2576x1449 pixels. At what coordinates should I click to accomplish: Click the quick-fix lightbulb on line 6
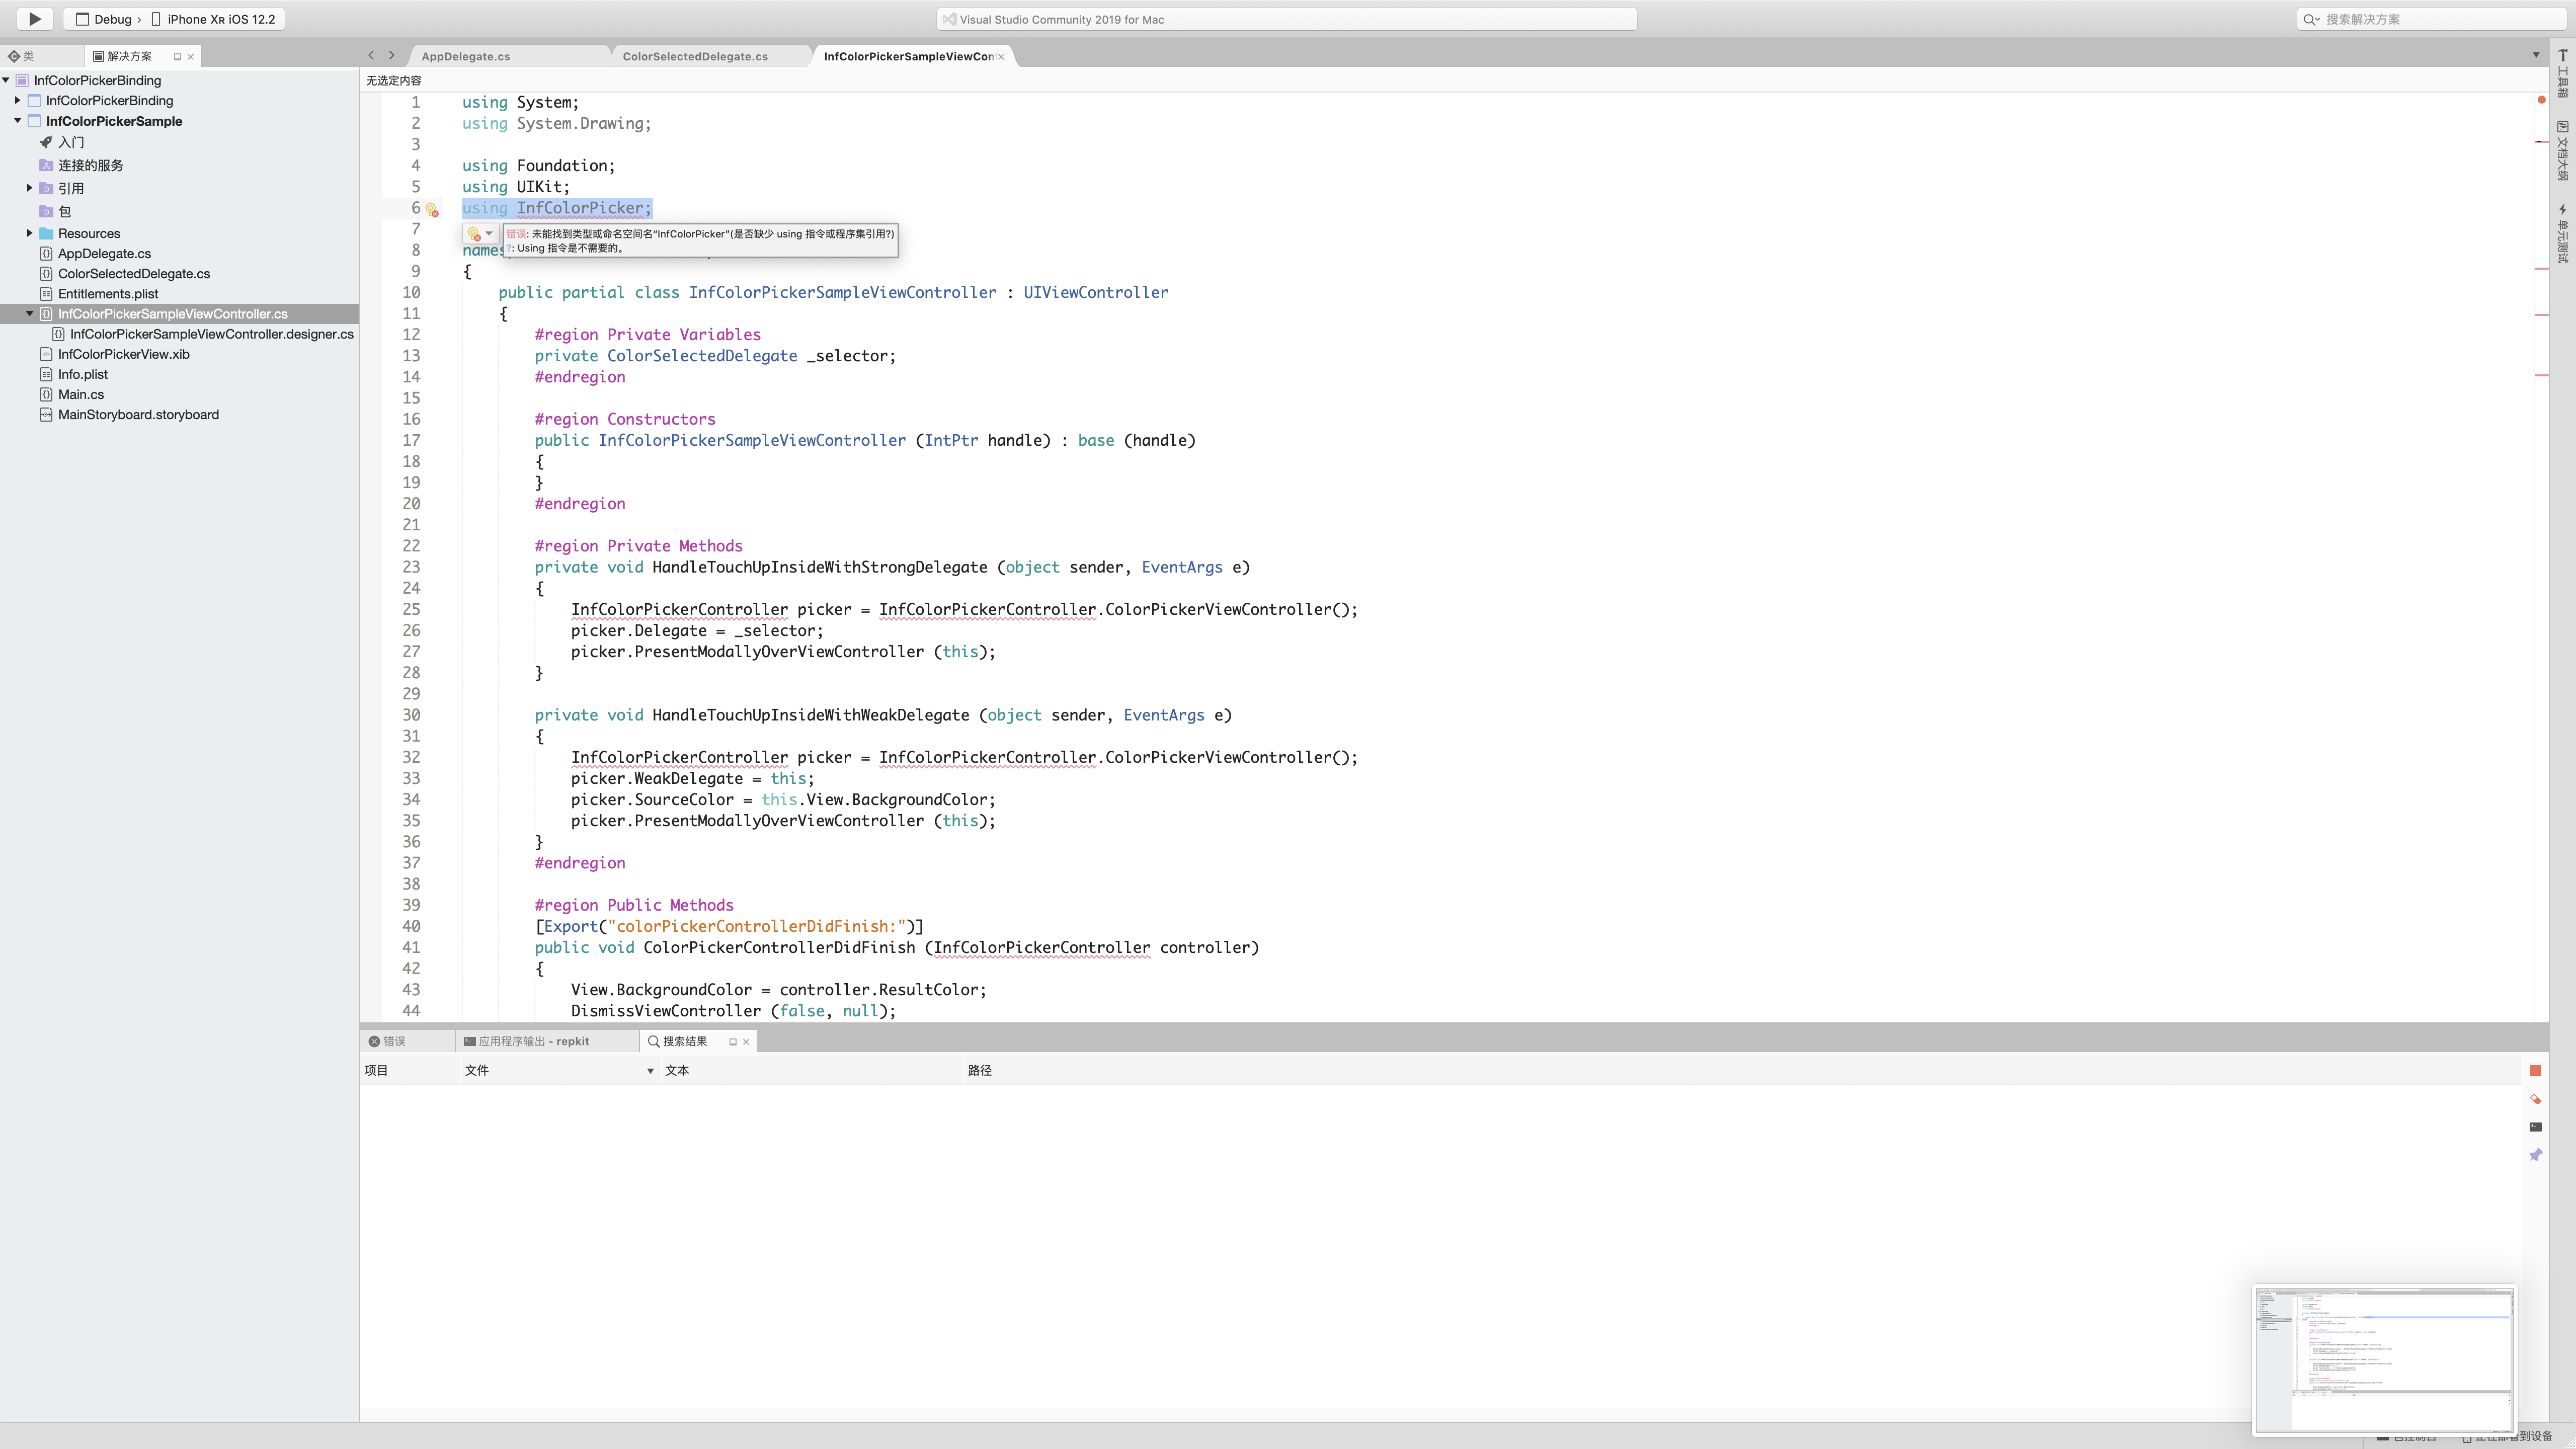point(432,210)
